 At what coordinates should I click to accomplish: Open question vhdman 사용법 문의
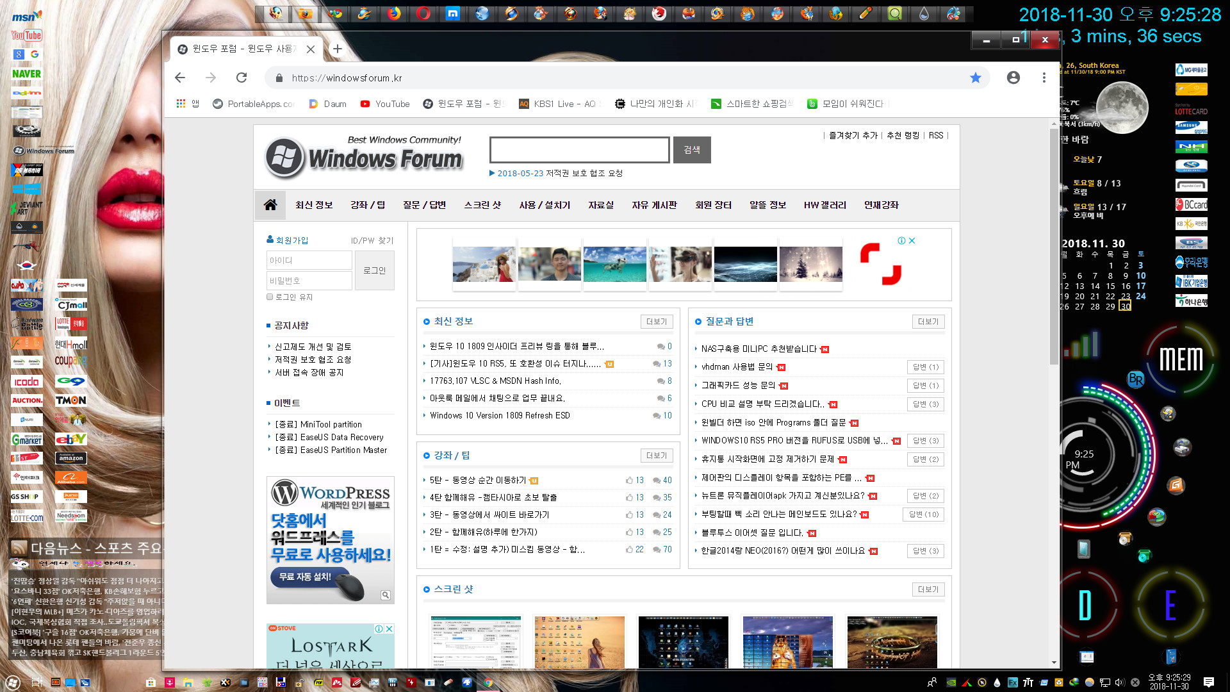pos(737,367)
